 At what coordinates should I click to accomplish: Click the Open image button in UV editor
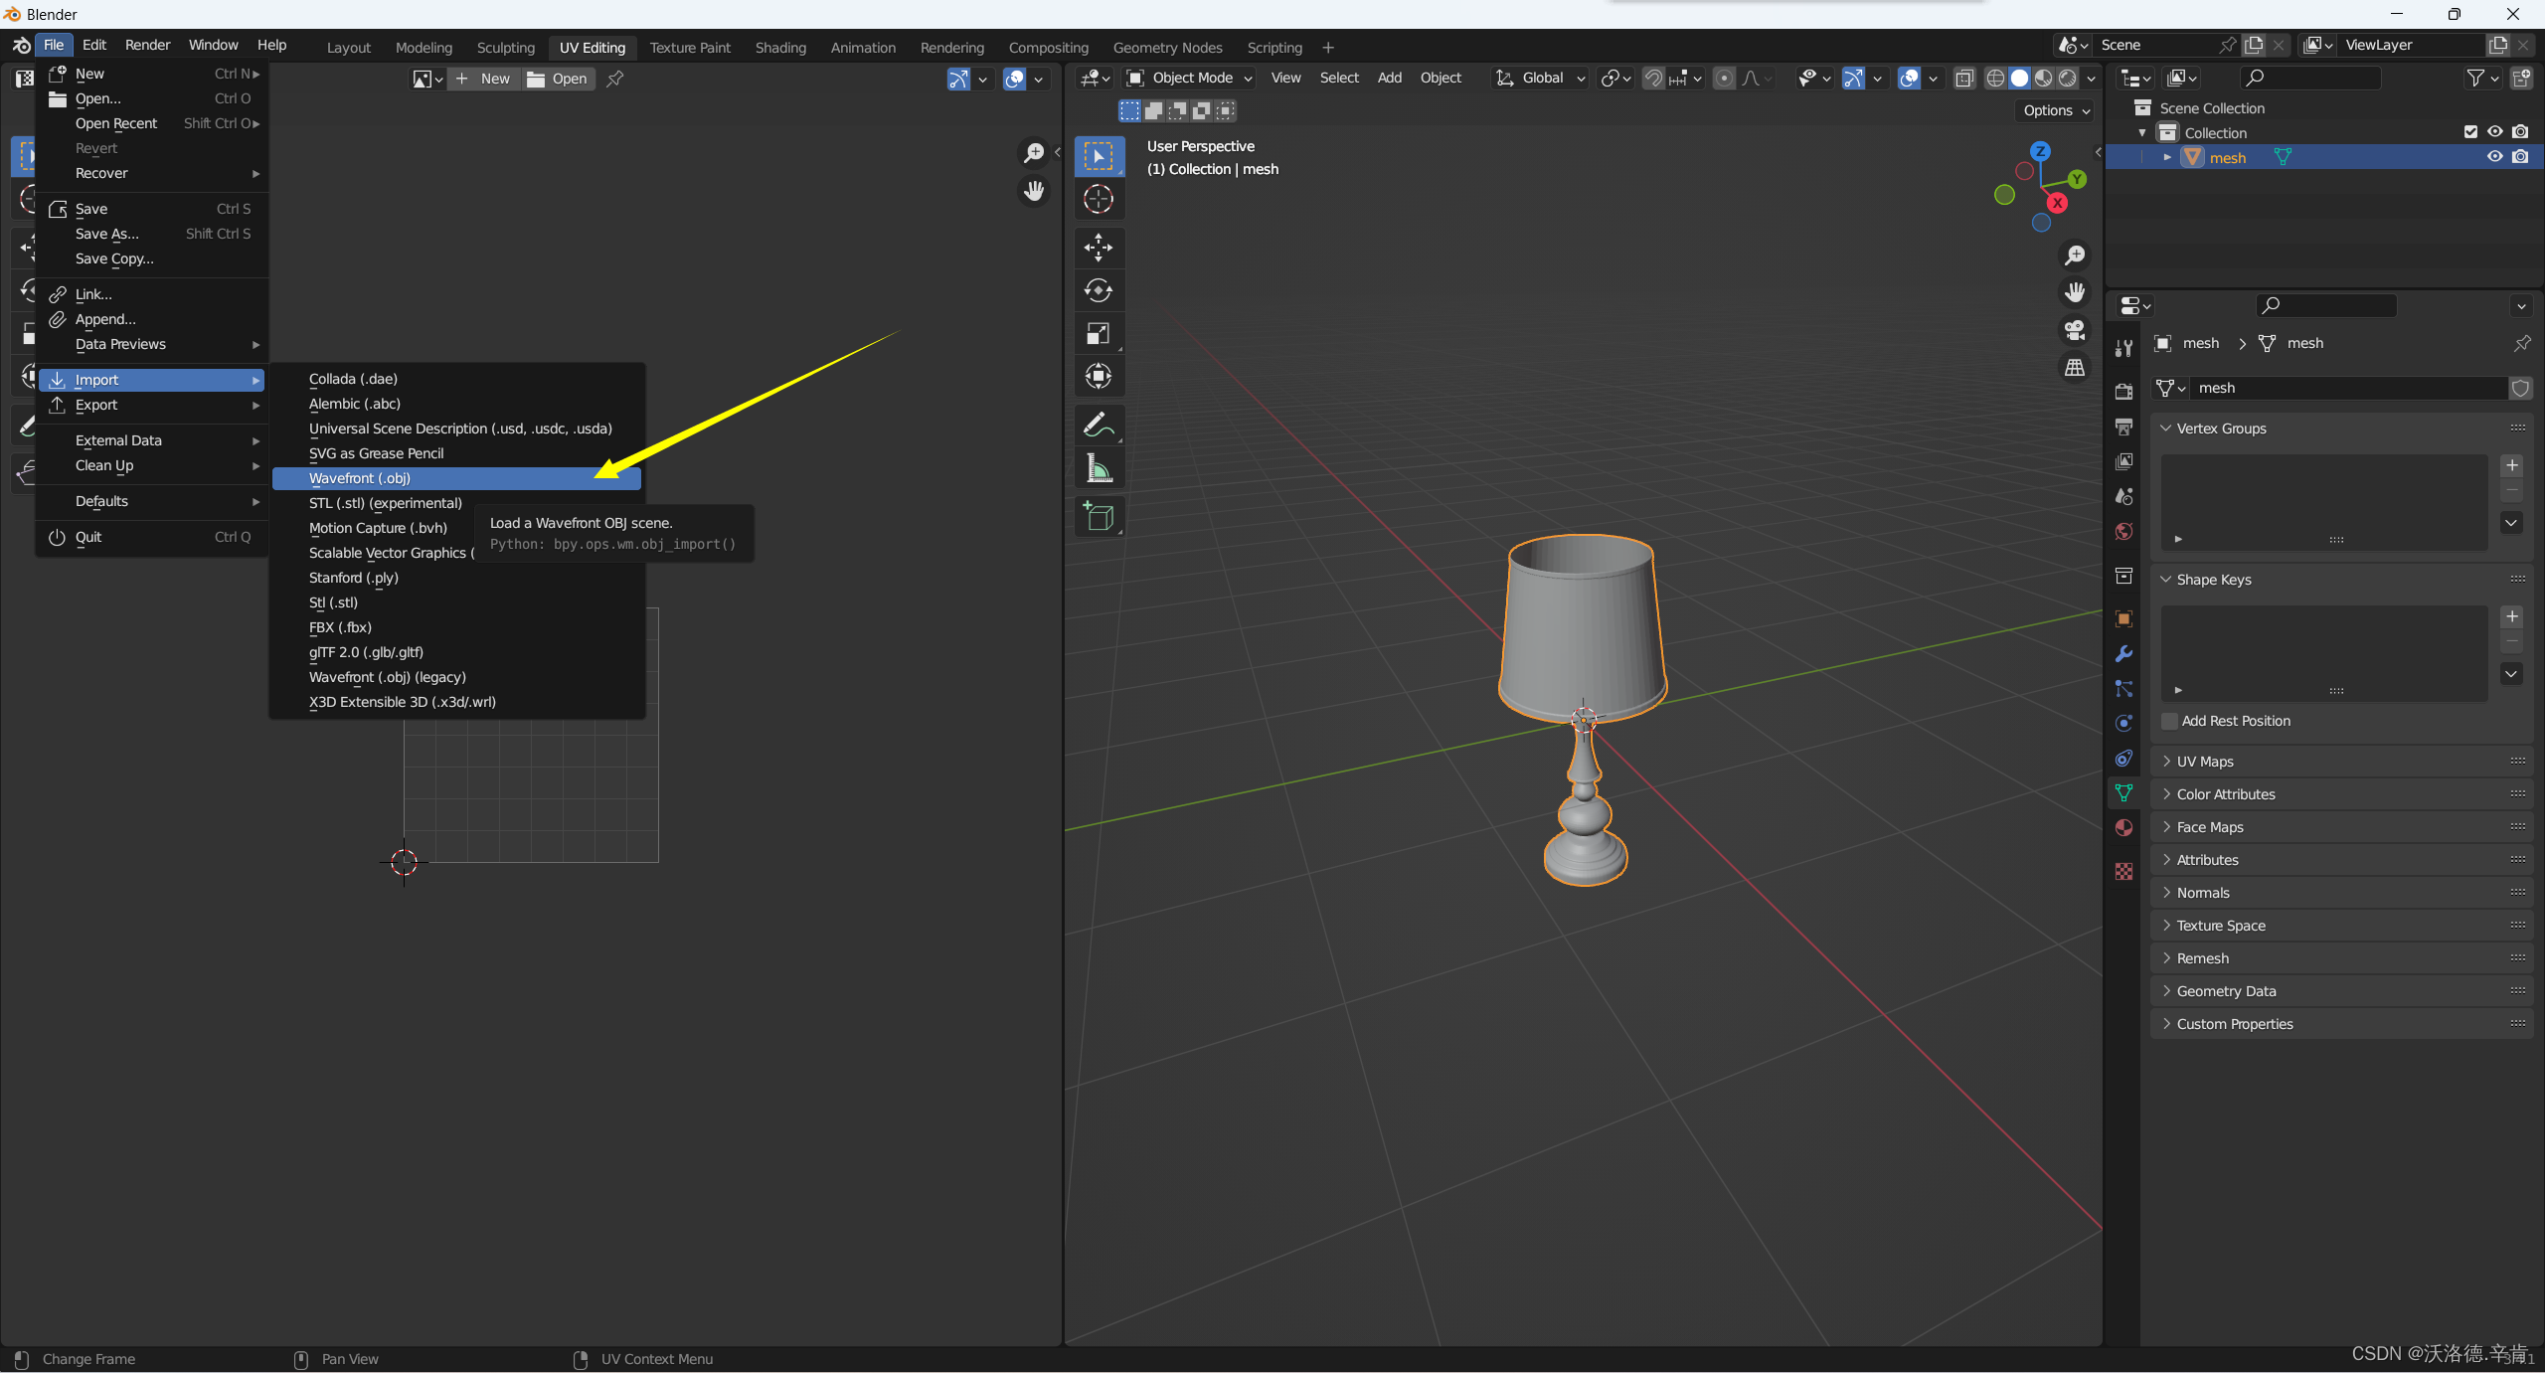point(558,79)
